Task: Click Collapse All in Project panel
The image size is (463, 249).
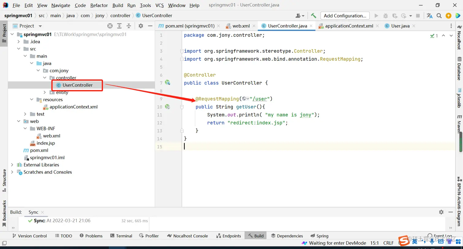Action: click(x=129, y=26)
